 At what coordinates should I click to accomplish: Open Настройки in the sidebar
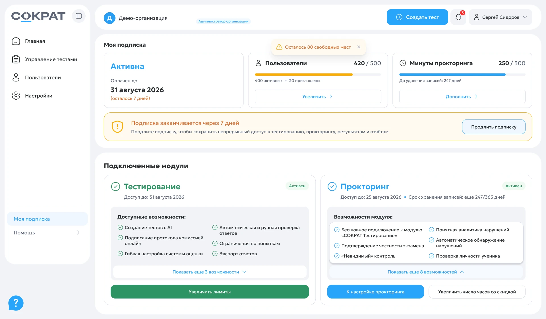(x=47, y=96)
